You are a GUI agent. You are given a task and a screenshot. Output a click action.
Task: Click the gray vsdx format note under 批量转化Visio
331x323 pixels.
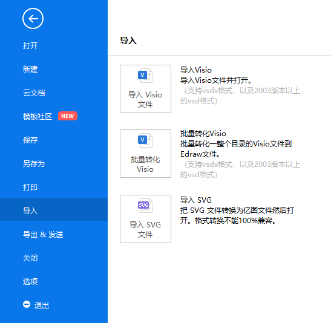point(240,169)
